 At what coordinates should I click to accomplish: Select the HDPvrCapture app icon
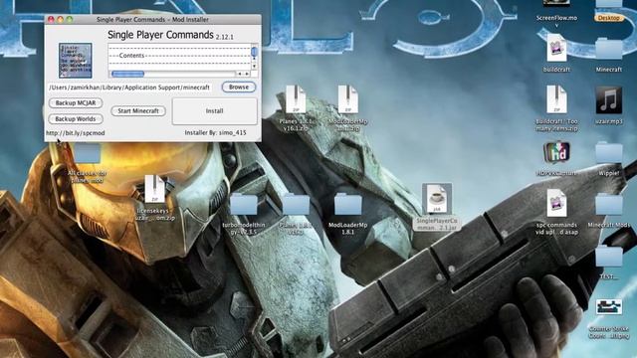[x=556, y=153]
